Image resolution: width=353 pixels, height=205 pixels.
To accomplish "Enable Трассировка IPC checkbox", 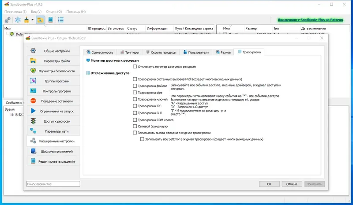I will click(135, 106).
